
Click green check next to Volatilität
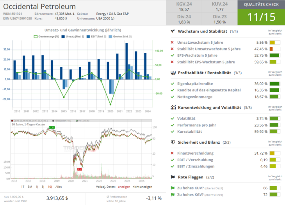coord(173,118)
